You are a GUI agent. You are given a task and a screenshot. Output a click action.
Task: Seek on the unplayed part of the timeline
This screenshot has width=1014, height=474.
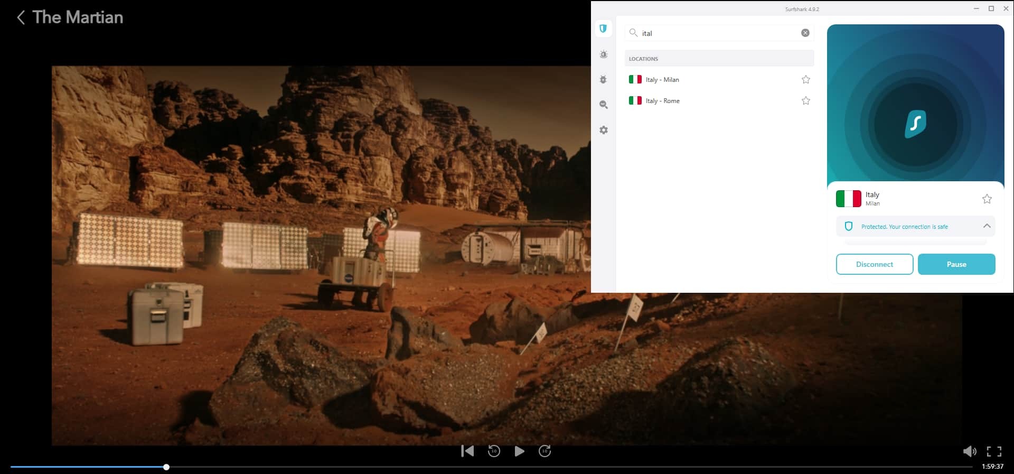click(x=570, y=467)
